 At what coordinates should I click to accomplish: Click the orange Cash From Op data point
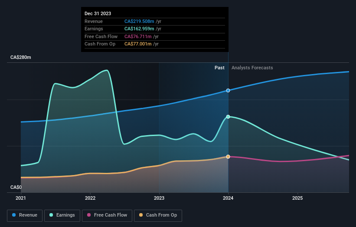[x=228, y=157]
